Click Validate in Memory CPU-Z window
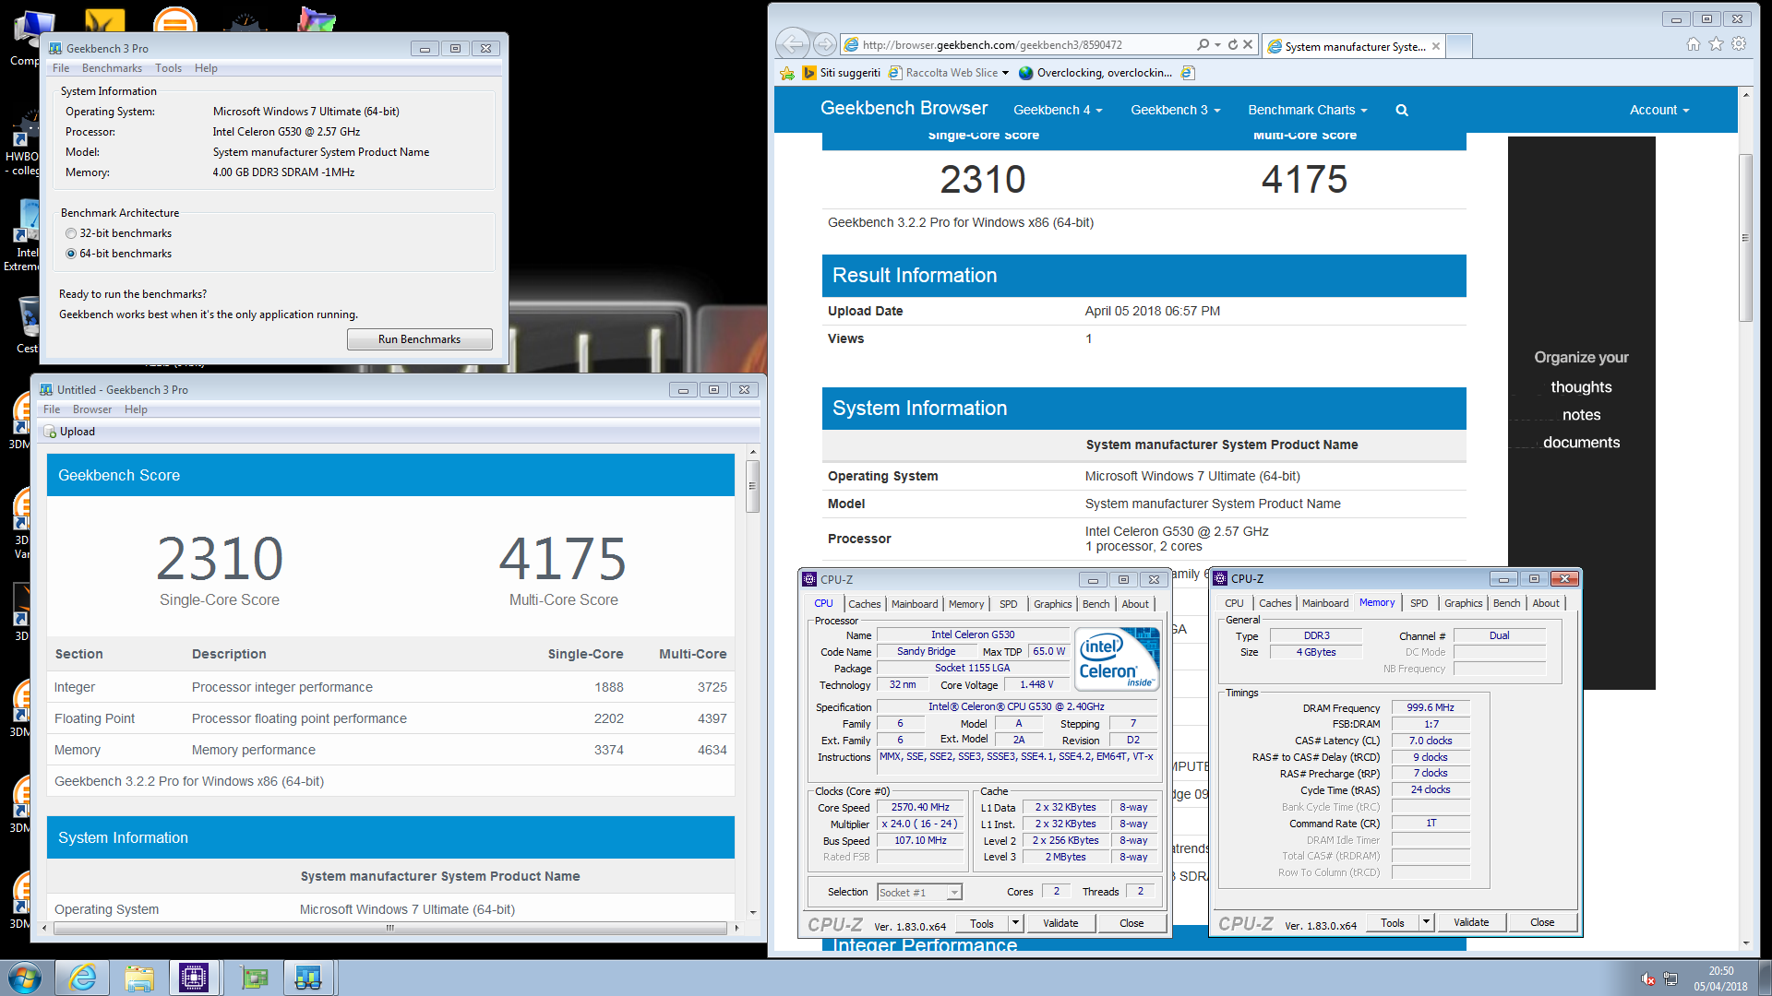 click(1471, 922)
